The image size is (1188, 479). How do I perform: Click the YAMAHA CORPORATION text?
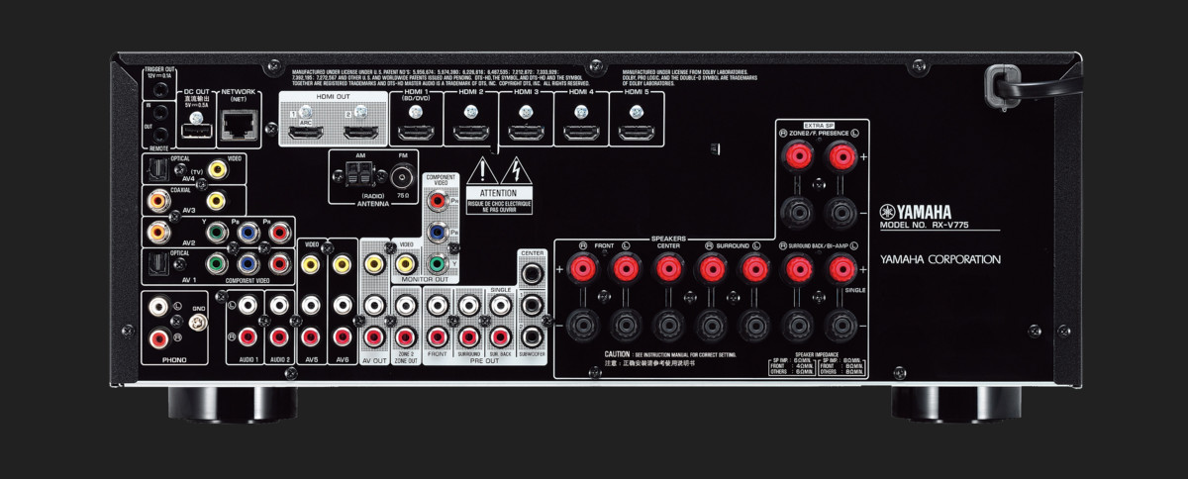940,259
